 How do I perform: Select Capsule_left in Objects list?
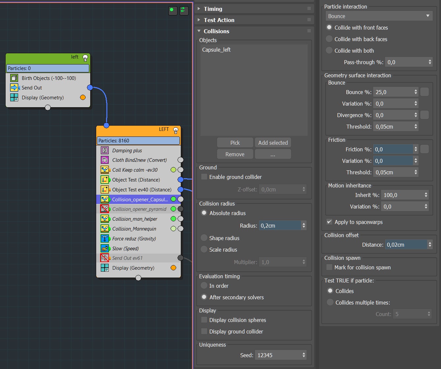point(216,50)
